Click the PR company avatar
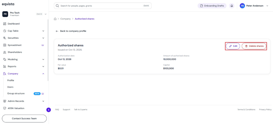The height and width of the screenshot is (124, 273). click(5, 14)
